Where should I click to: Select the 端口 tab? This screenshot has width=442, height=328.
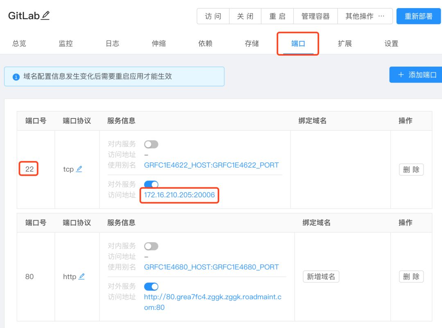tap(298, 43)
